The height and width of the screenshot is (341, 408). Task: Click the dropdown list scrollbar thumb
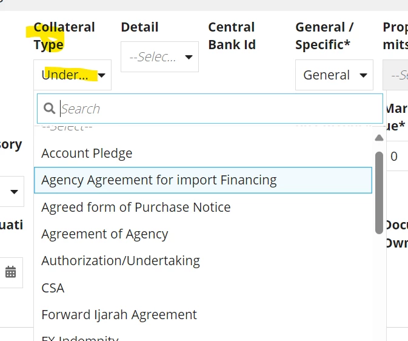(379, 193)
